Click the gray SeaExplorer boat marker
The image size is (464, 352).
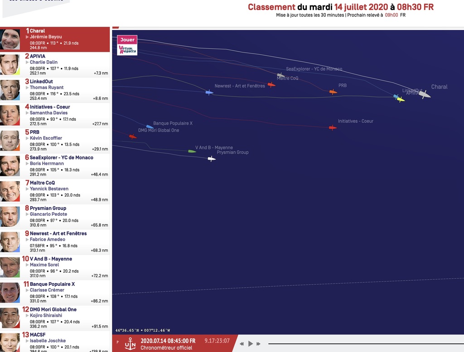pyautogui.click(x=280, y=75)
